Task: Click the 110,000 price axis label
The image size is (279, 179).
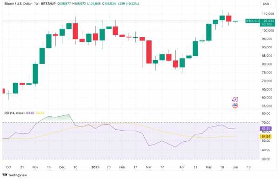Action: pyautogui.click(x=268, y=14)
